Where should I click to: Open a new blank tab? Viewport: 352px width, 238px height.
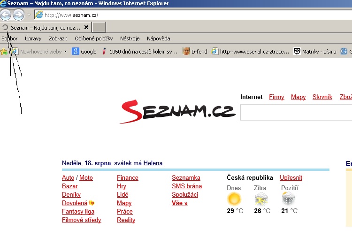(99, 27)
